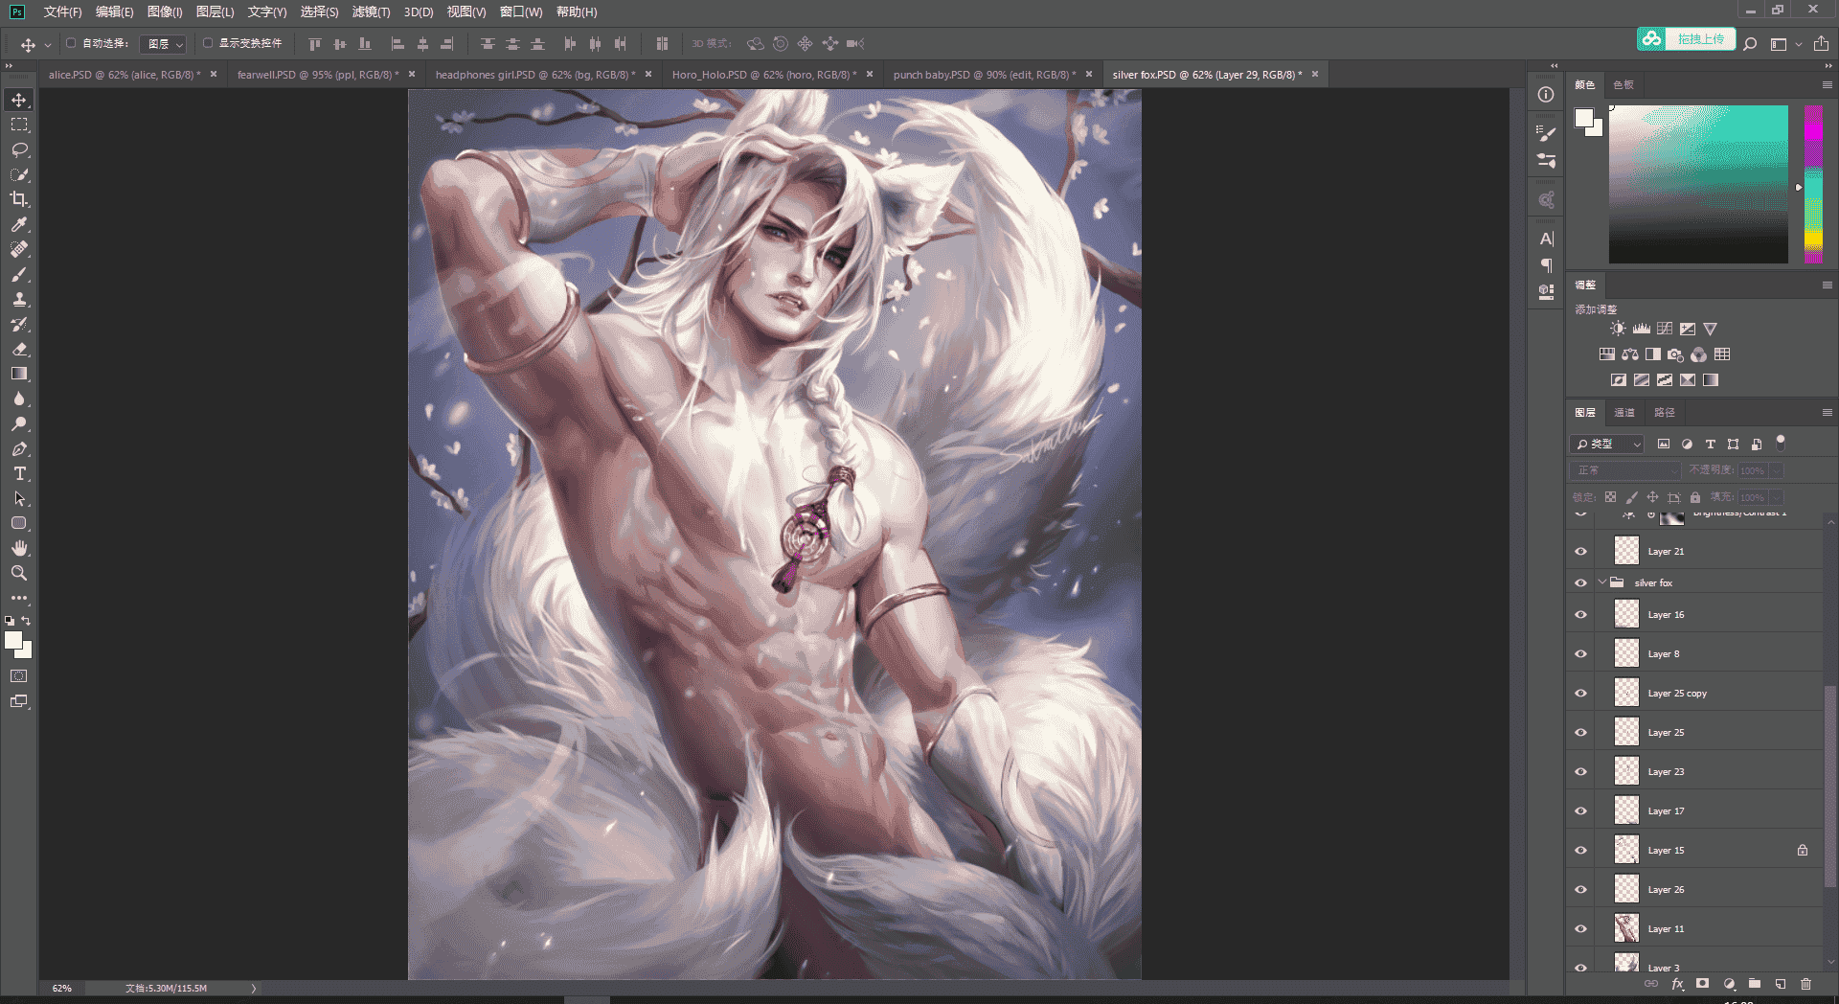Switch to Horo_Holo.PSD document tab
This screenshot has height=1004, width=1839.
pyautogui.click(x=764, y=75)
